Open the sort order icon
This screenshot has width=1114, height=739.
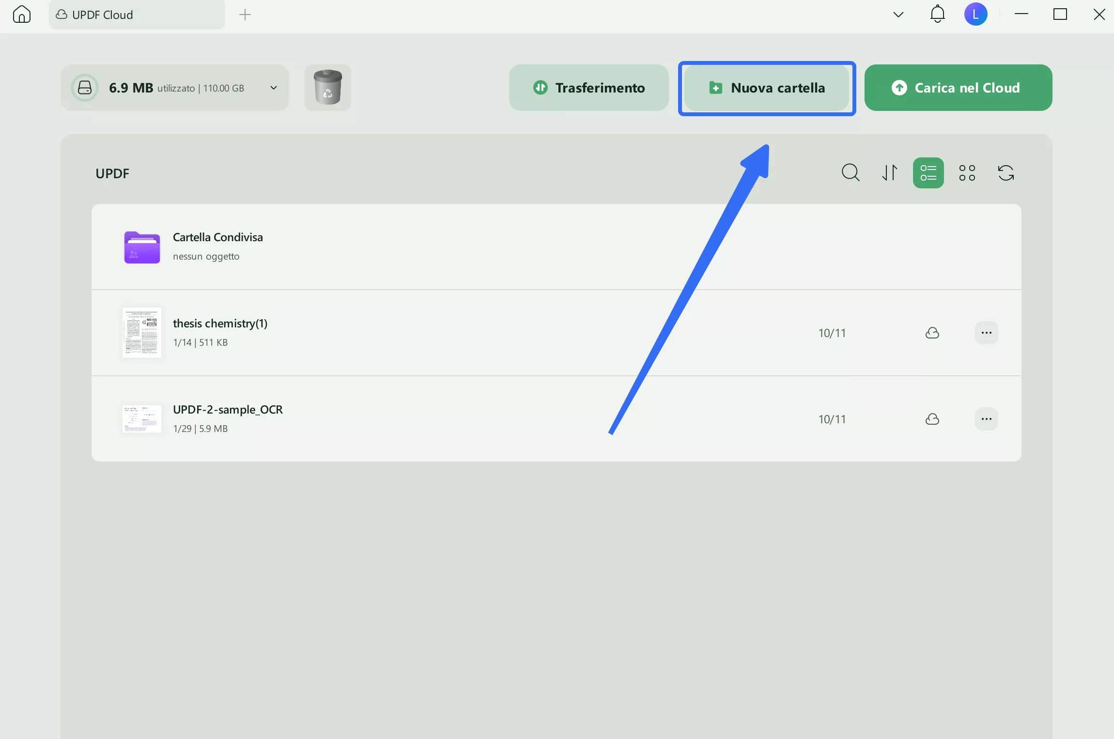889,172
